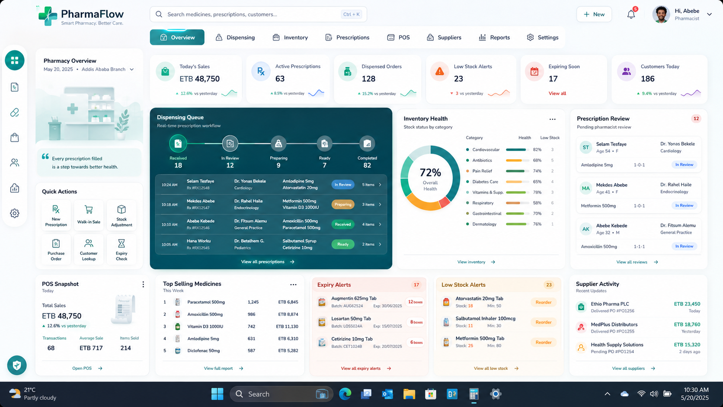This screenshot has height=407, width=723.
Task: Start a Walk-in Sale quick action
Action: (89, 215)
